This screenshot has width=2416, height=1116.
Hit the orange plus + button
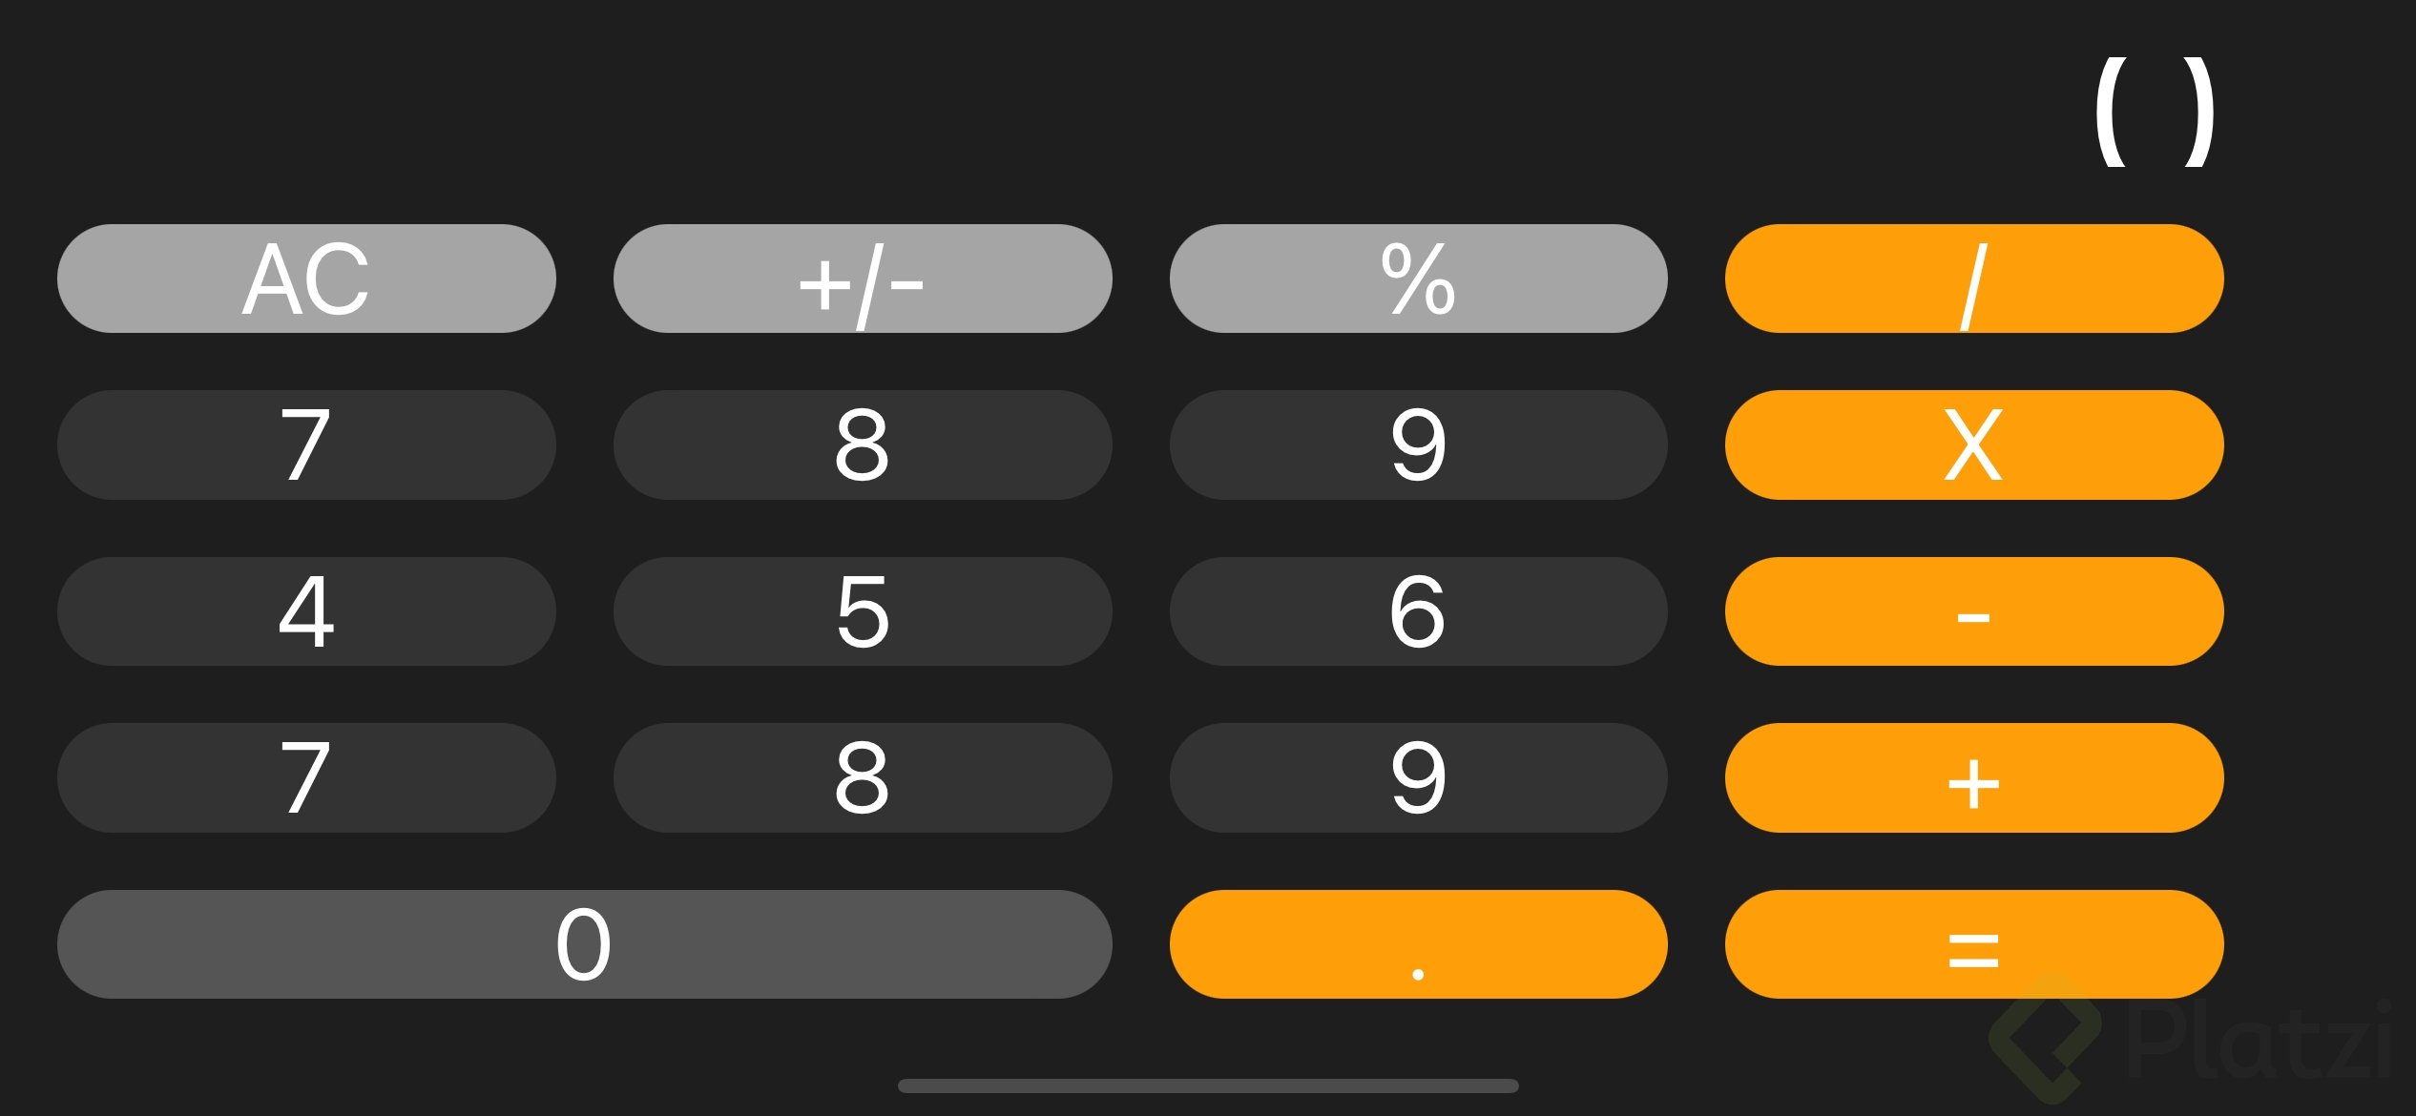click(x=1974, y=777)
